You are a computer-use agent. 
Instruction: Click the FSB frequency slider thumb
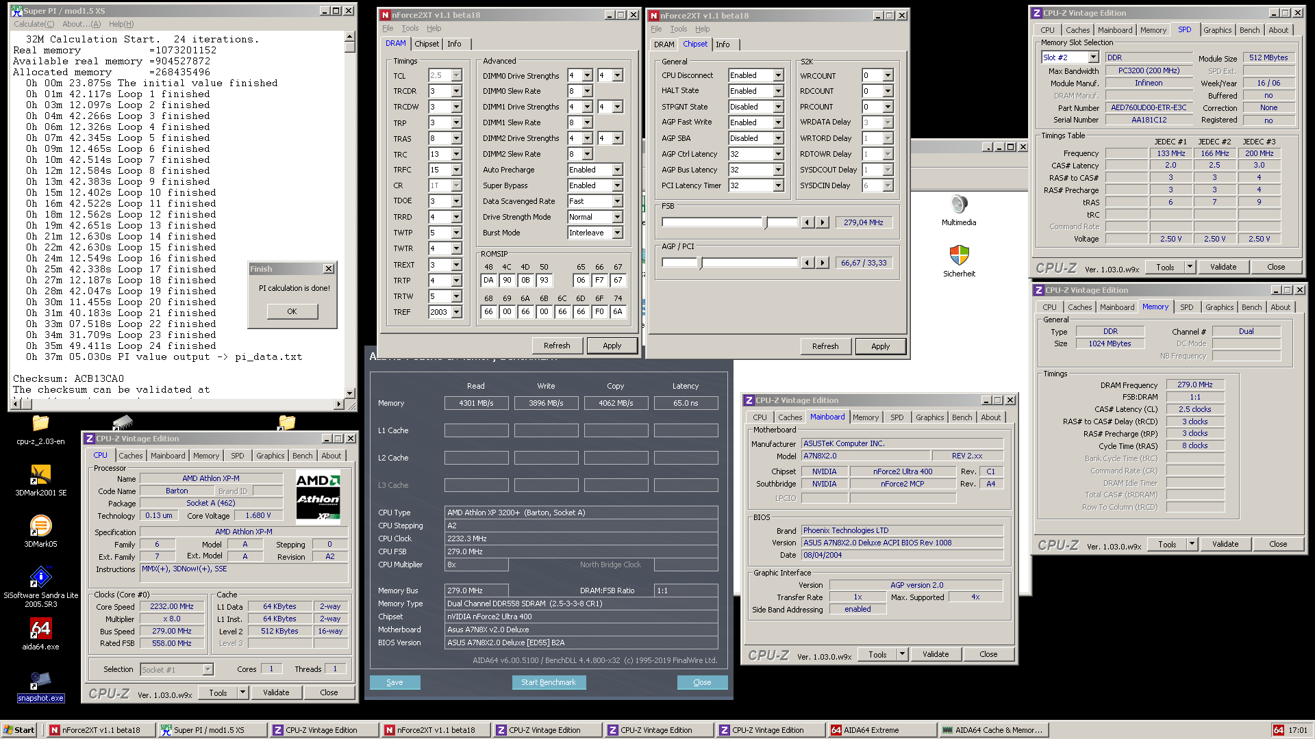click(x=766, y=222)
